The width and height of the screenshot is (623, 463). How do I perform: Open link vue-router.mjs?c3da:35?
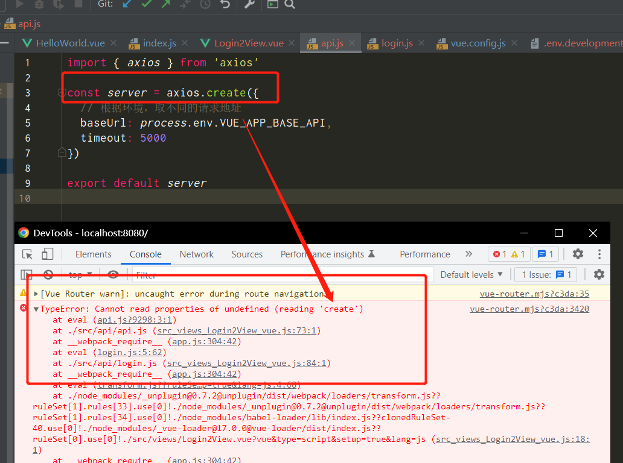click(x=534, y=294)
